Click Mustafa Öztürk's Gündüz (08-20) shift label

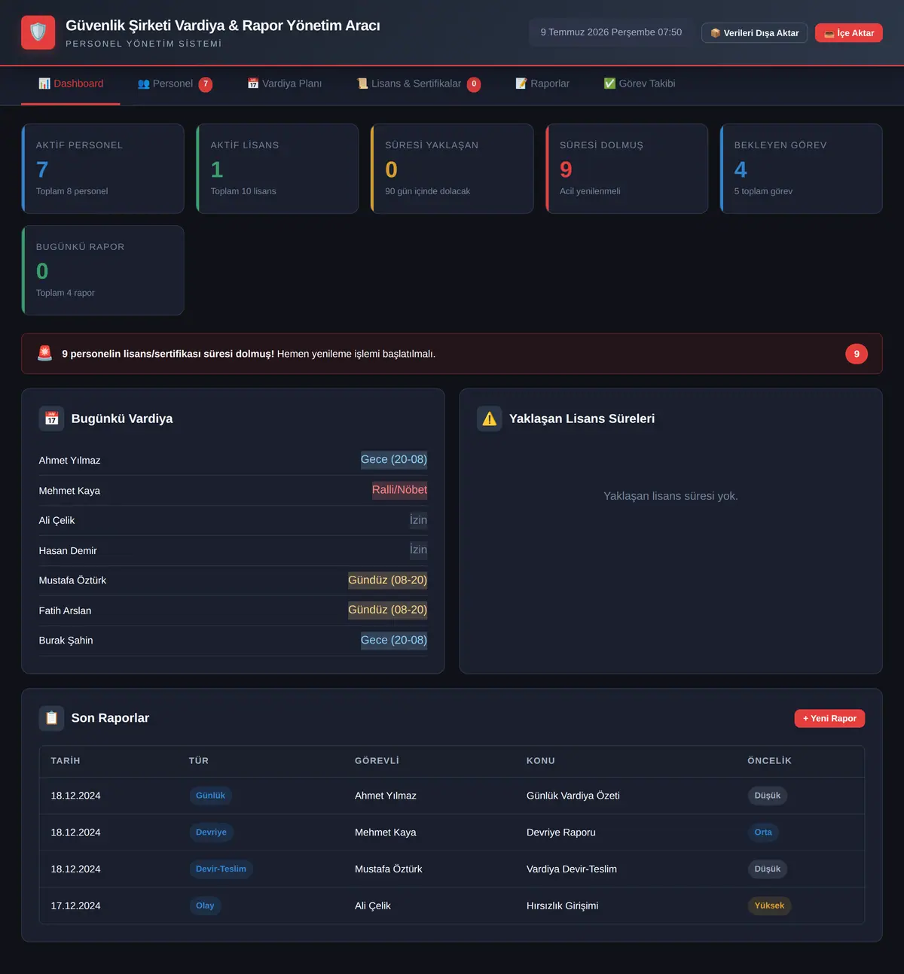pyautogui.click(x=387, y=580)
